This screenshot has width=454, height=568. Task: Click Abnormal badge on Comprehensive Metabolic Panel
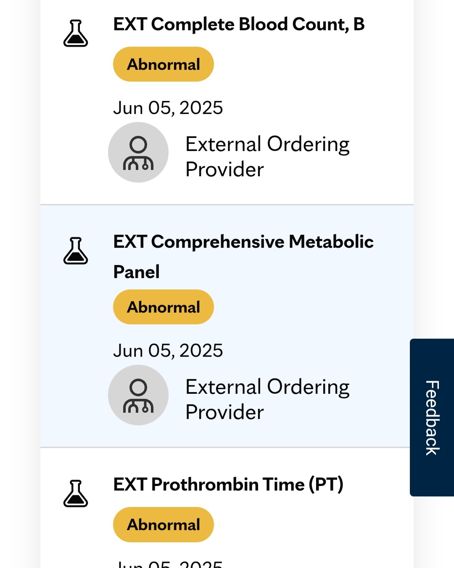click(x=164, y=307)
